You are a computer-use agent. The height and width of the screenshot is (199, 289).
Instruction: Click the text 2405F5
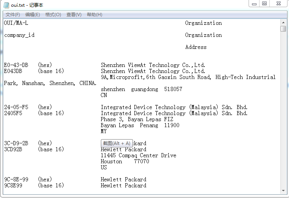point(13,113)
